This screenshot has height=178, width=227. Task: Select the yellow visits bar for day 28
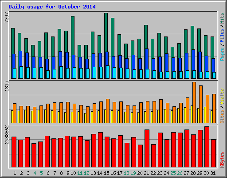192,114
